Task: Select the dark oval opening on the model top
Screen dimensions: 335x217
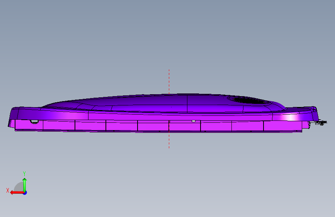Action: point(249,100)
